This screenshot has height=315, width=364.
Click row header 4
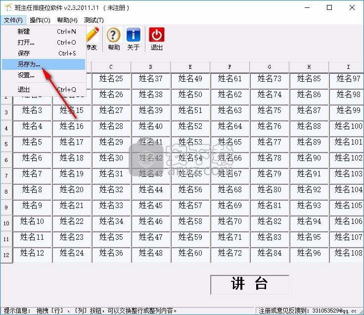6,128
